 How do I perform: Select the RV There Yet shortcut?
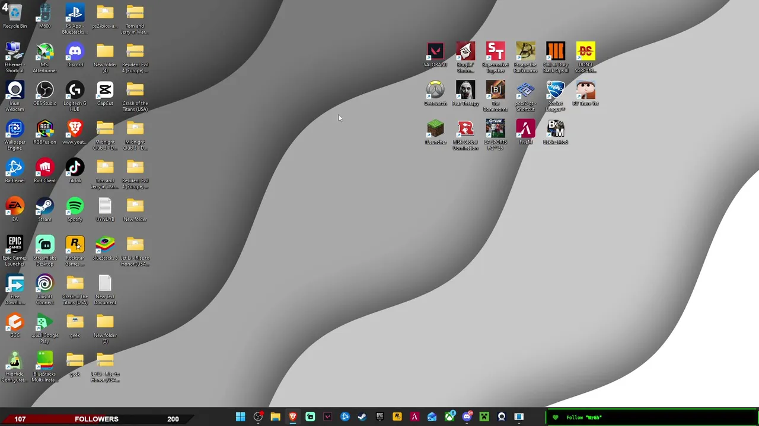click(x=585, y=93)
